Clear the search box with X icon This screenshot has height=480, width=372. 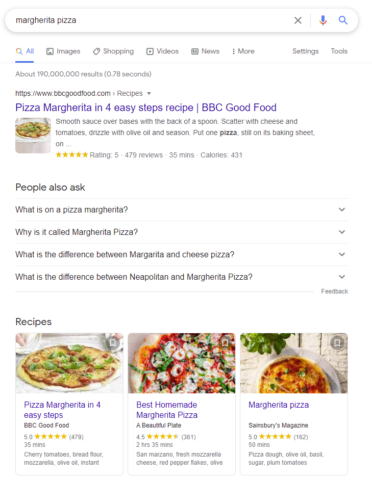(x=298, y=20)
